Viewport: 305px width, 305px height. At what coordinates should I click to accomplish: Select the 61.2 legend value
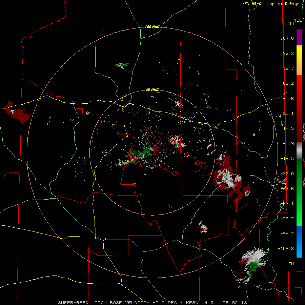point(288,83)
